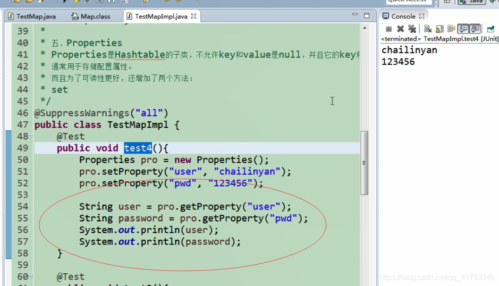499x286 pixels.
Task: Click the terminated TestMapImpl.test4 launch label
Action: pos(440,39)
